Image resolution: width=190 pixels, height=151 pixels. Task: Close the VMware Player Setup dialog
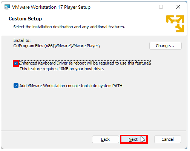[178, 7]
